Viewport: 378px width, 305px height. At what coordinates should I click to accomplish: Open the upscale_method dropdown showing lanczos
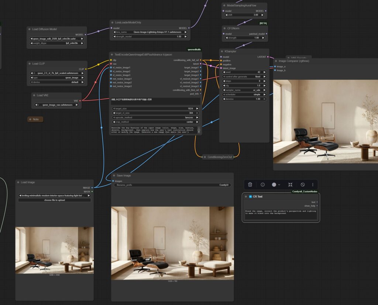click(x=155, y=117)
